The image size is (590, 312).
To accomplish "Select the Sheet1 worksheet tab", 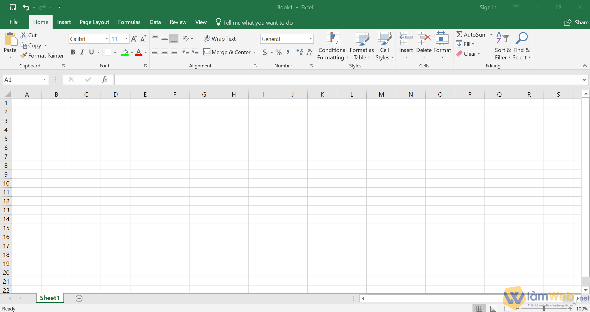I will (x=50, y=298).
